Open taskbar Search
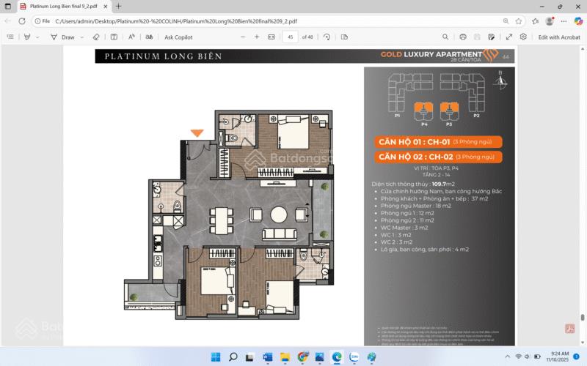Image resolution: width=587 pixels, height=366 pixels. pyautogui.click(x=233, y=357)
